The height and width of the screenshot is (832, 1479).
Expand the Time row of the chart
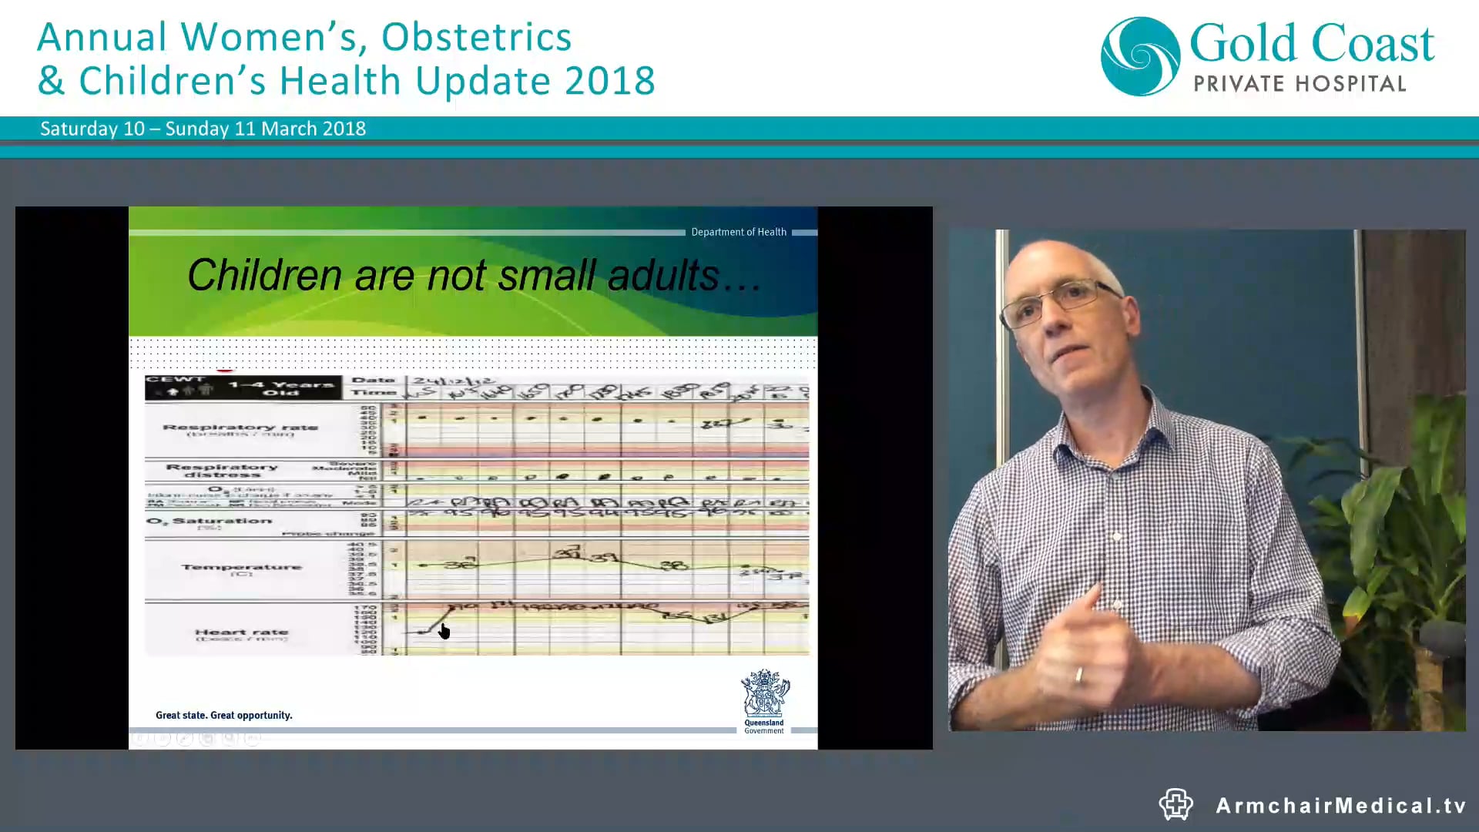click(375, 392)
